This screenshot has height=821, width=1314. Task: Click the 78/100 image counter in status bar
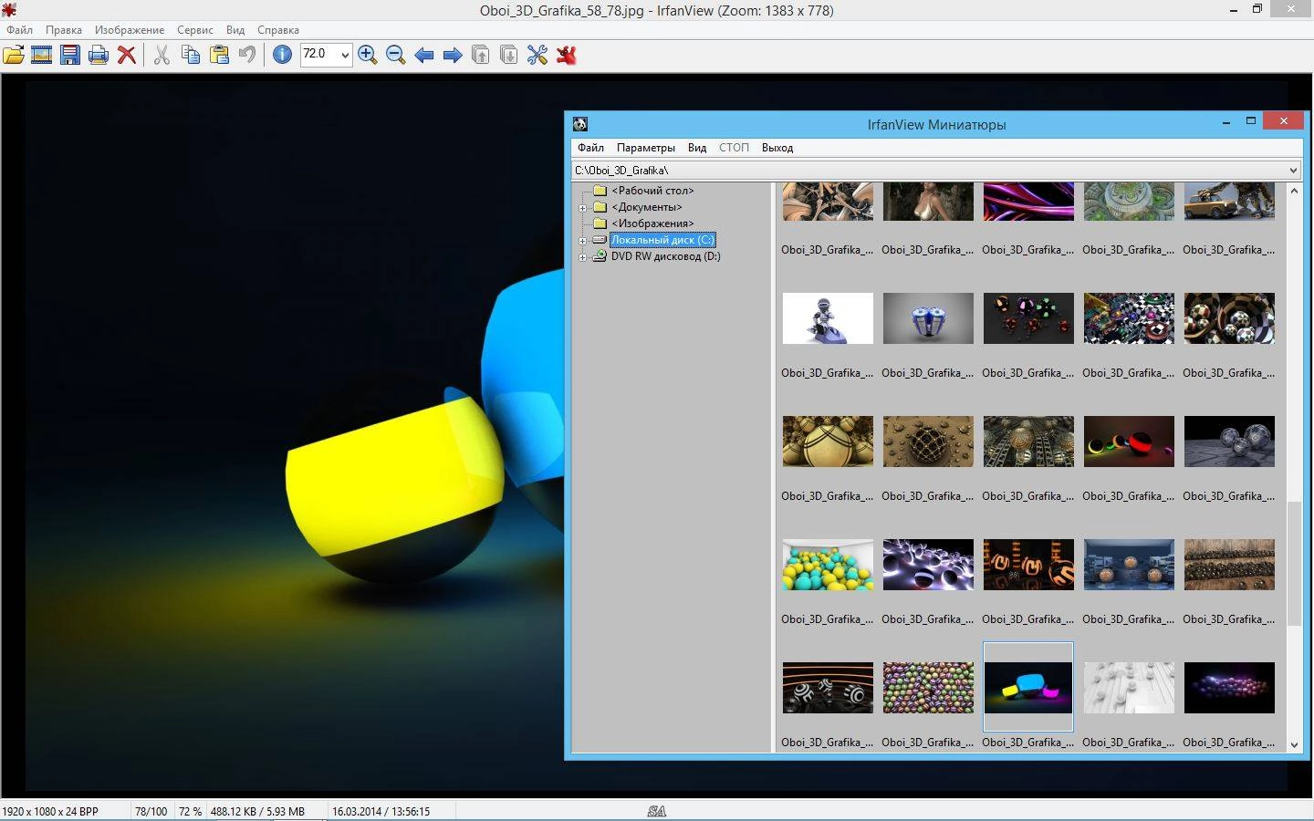151,811
